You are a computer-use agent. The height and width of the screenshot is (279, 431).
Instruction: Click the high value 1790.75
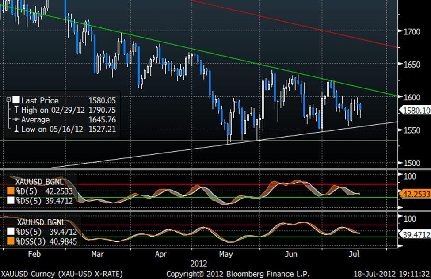(x=102, y=110)
